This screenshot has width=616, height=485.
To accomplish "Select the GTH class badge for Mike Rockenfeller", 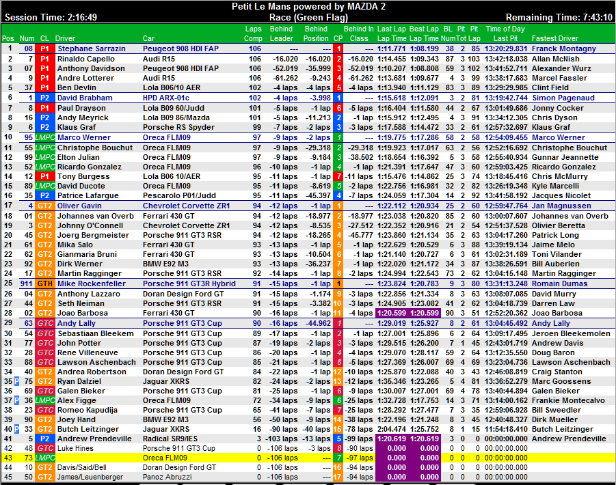I will click(45, 283).
